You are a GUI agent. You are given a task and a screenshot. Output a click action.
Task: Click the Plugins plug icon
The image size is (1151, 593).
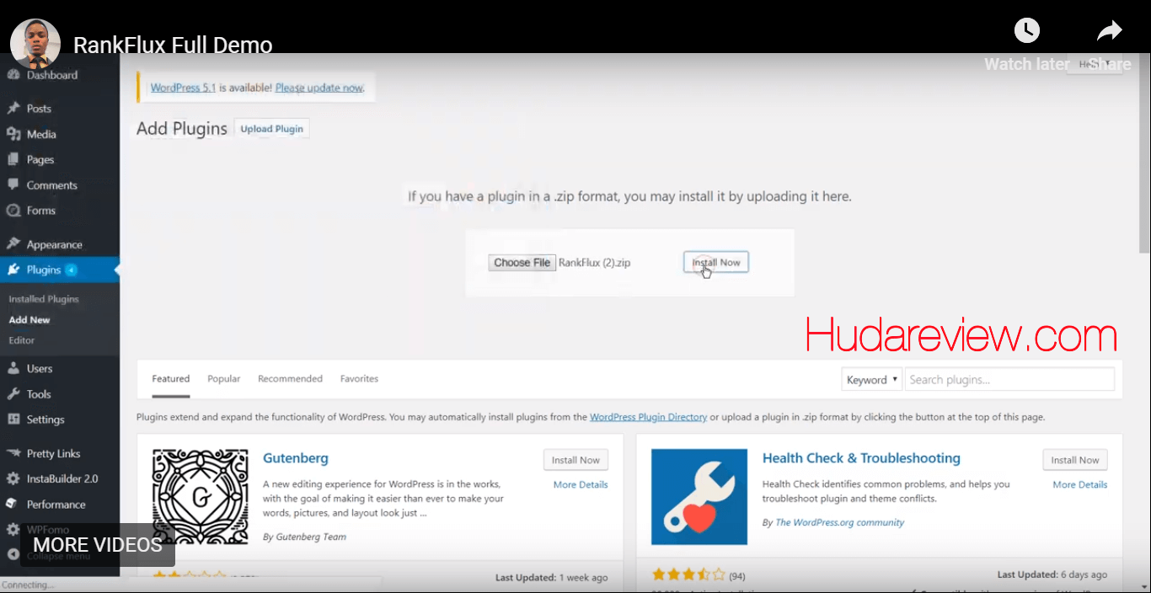click(x=13, y=270)
